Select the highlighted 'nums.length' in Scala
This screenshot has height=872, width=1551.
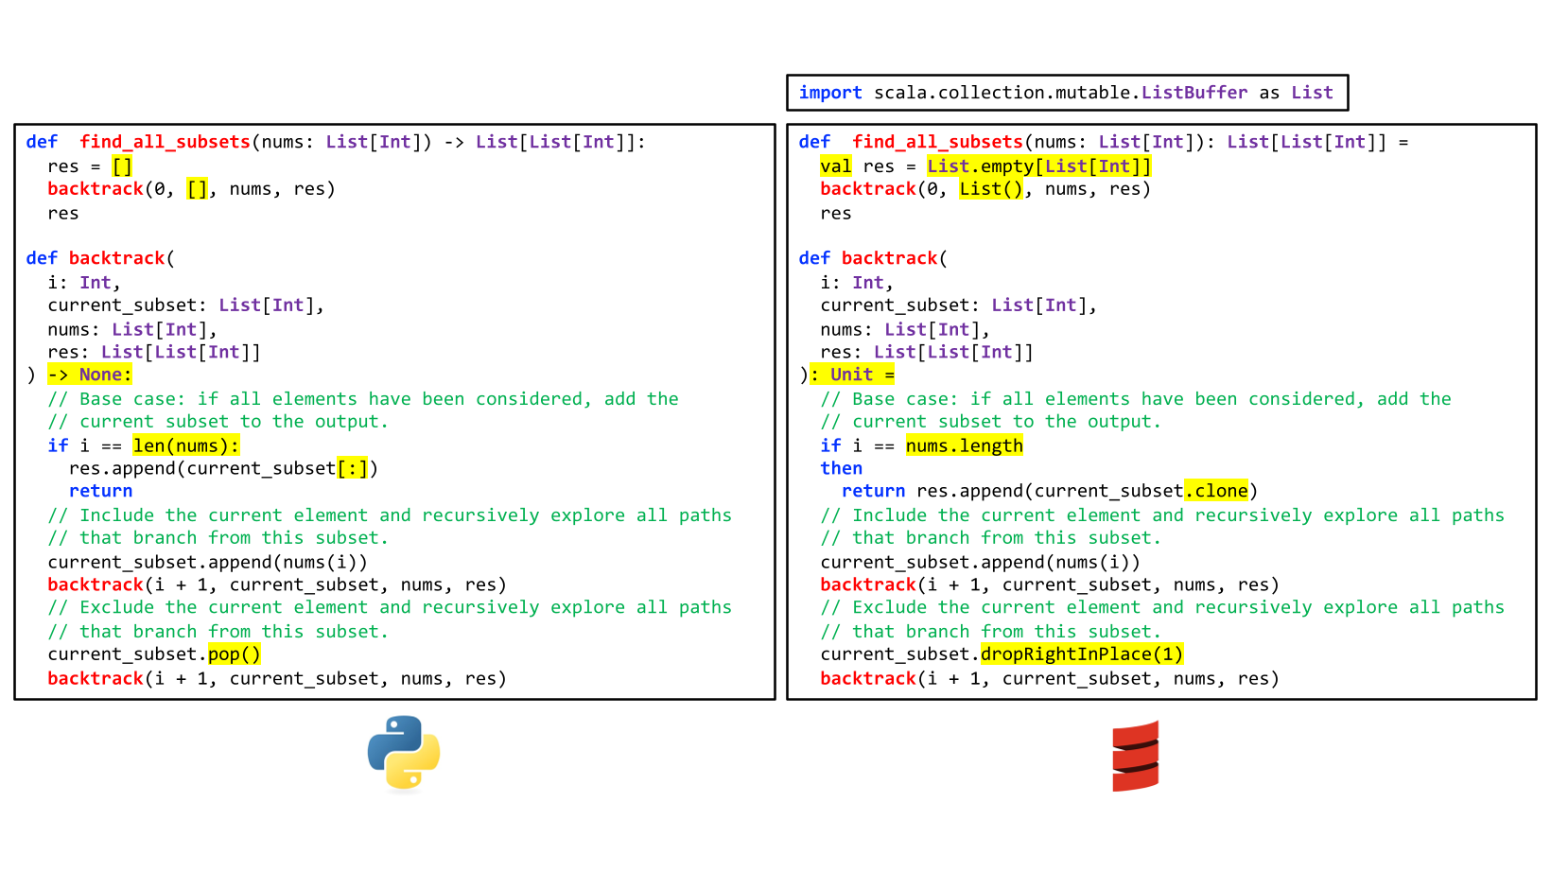[x=964, y=445]
